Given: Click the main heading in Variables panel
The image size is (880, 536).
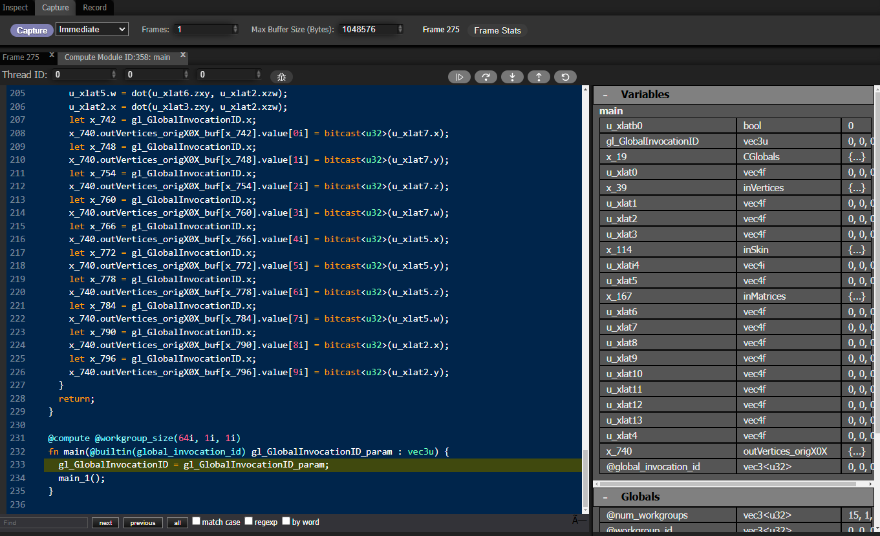Looking at the screenshot, I should (x=611, y=111).
